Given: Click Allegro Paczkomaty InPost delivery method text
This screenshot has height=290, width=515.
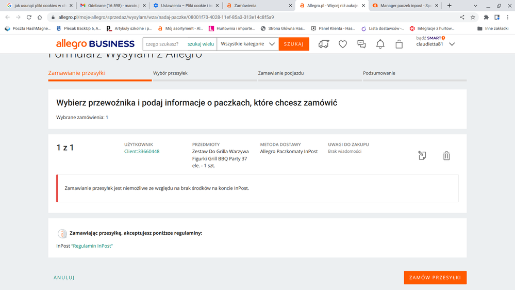Looking at the screenshot, I should pos(289,152).
